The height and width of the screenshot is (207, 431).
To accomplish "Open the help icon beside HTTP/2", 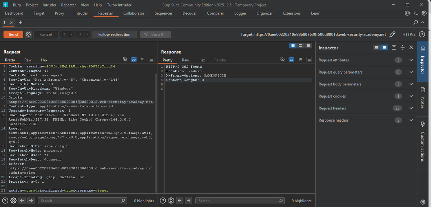I will [x=422, y=34].
